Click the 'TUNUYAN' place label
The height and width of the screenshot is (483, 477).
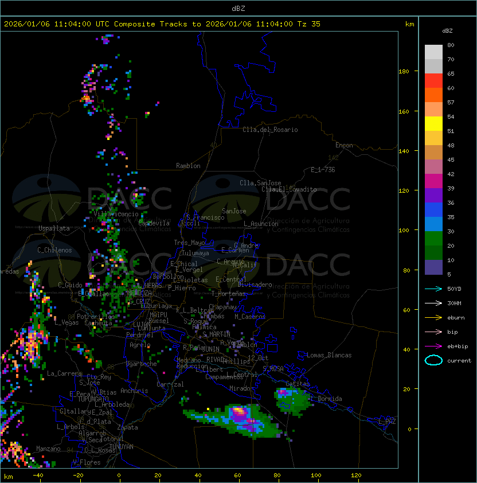pyautogui.click(x=122, y=447)
